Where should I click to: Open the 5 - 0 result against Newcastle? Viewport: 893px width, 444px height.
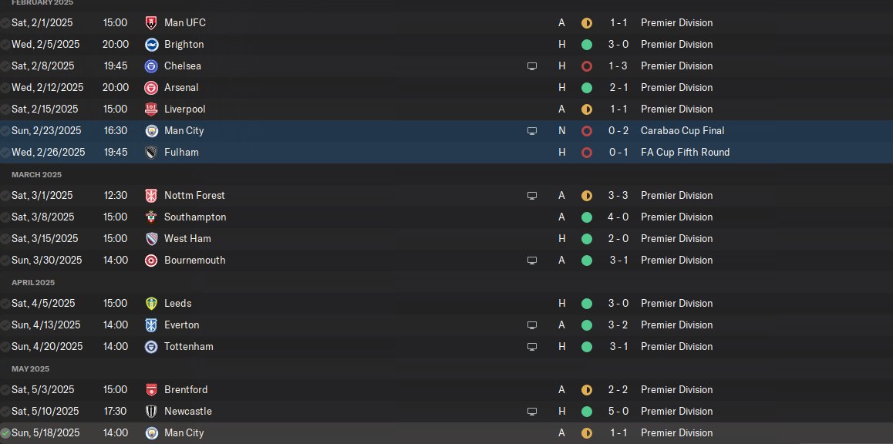coord(618,412)
